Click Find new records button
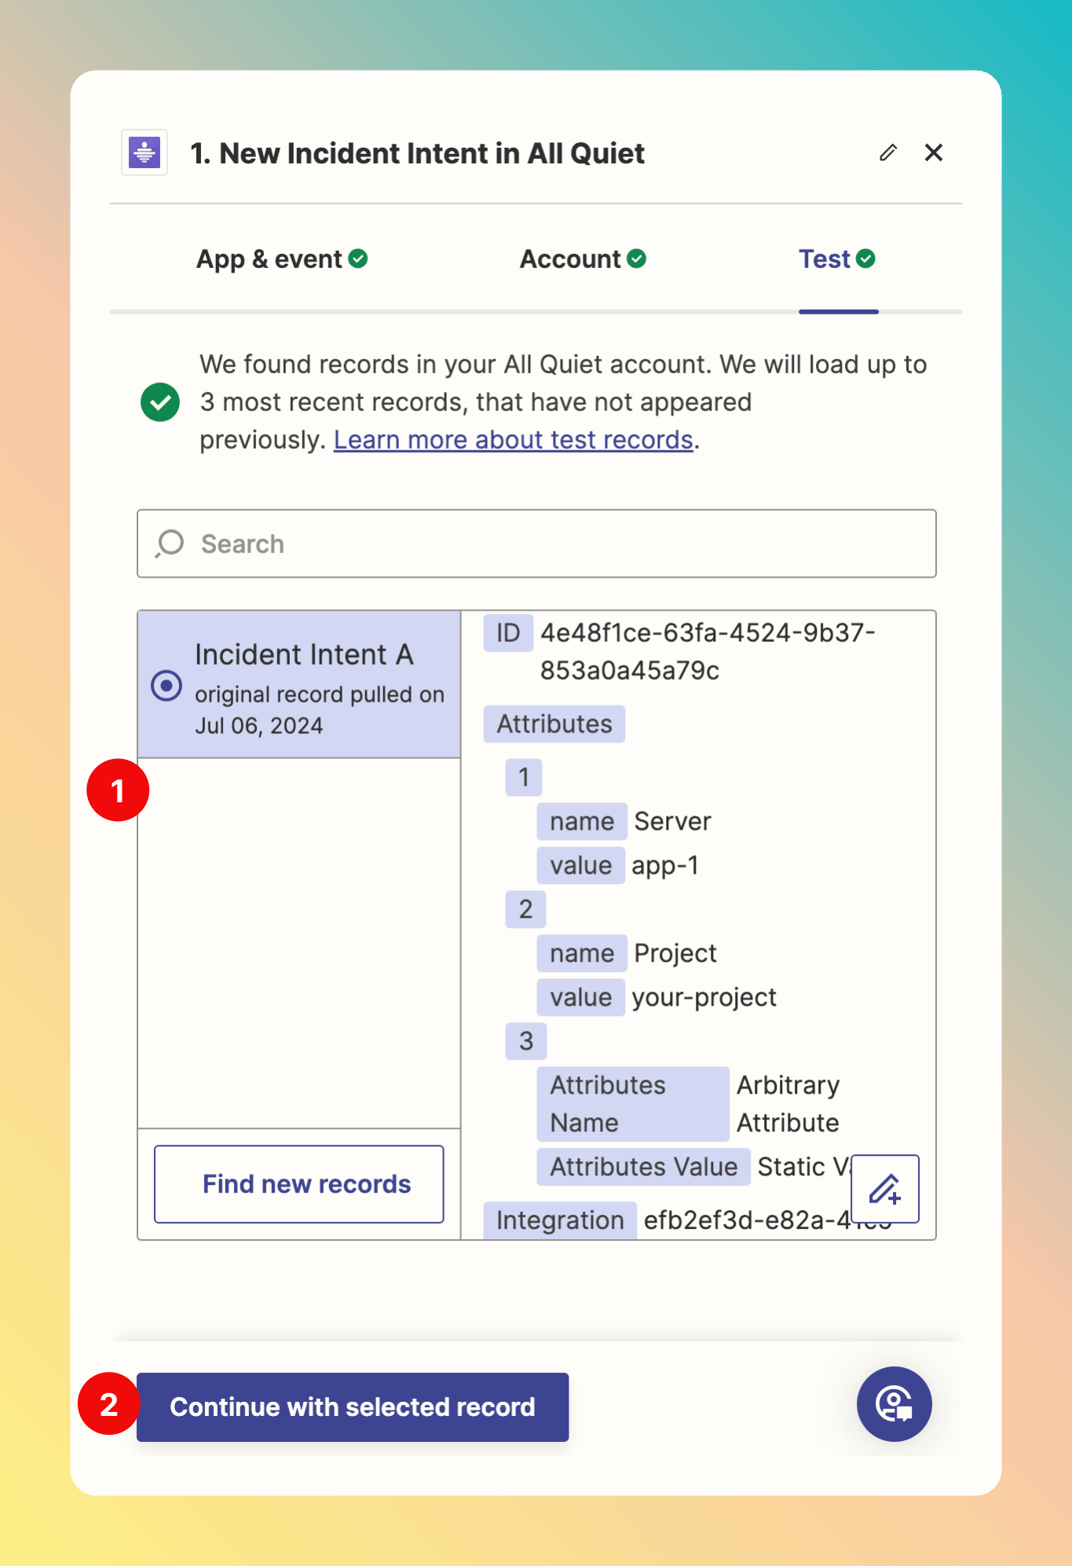 pyautogui.click(x=299, y=1184)
